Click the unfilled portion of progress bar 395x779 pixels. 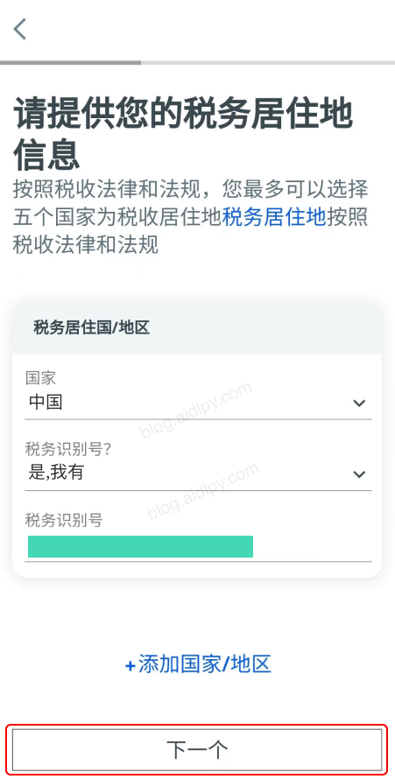[268, 63]
